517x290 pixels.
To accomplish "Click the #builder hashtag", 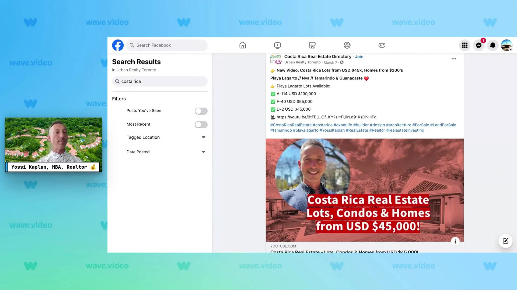I will tap(361, 125).
